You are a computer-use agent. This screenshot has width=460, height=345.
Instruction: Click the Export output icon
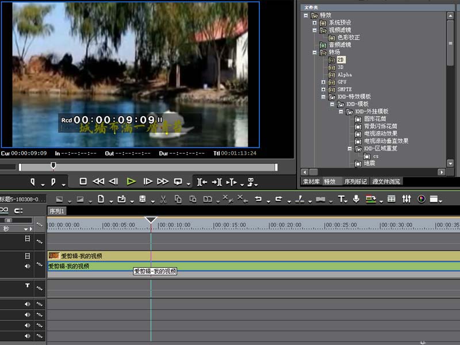tap(371, 199)
